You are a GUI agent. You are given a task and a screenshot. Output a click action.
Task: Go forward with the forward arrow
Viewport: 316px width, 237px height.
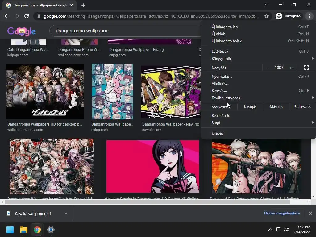coord(17,16)
